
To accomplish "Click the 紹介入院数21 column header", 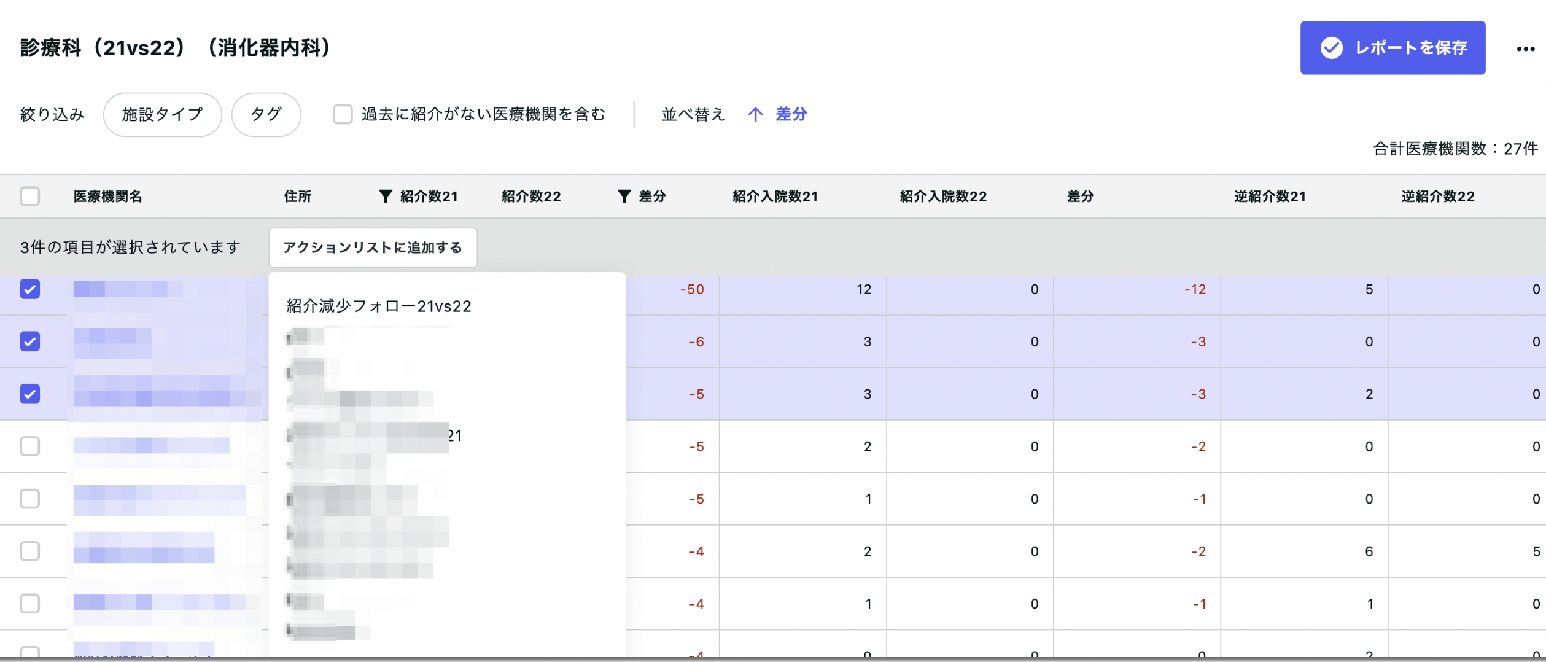I will (x=775, y=196).
